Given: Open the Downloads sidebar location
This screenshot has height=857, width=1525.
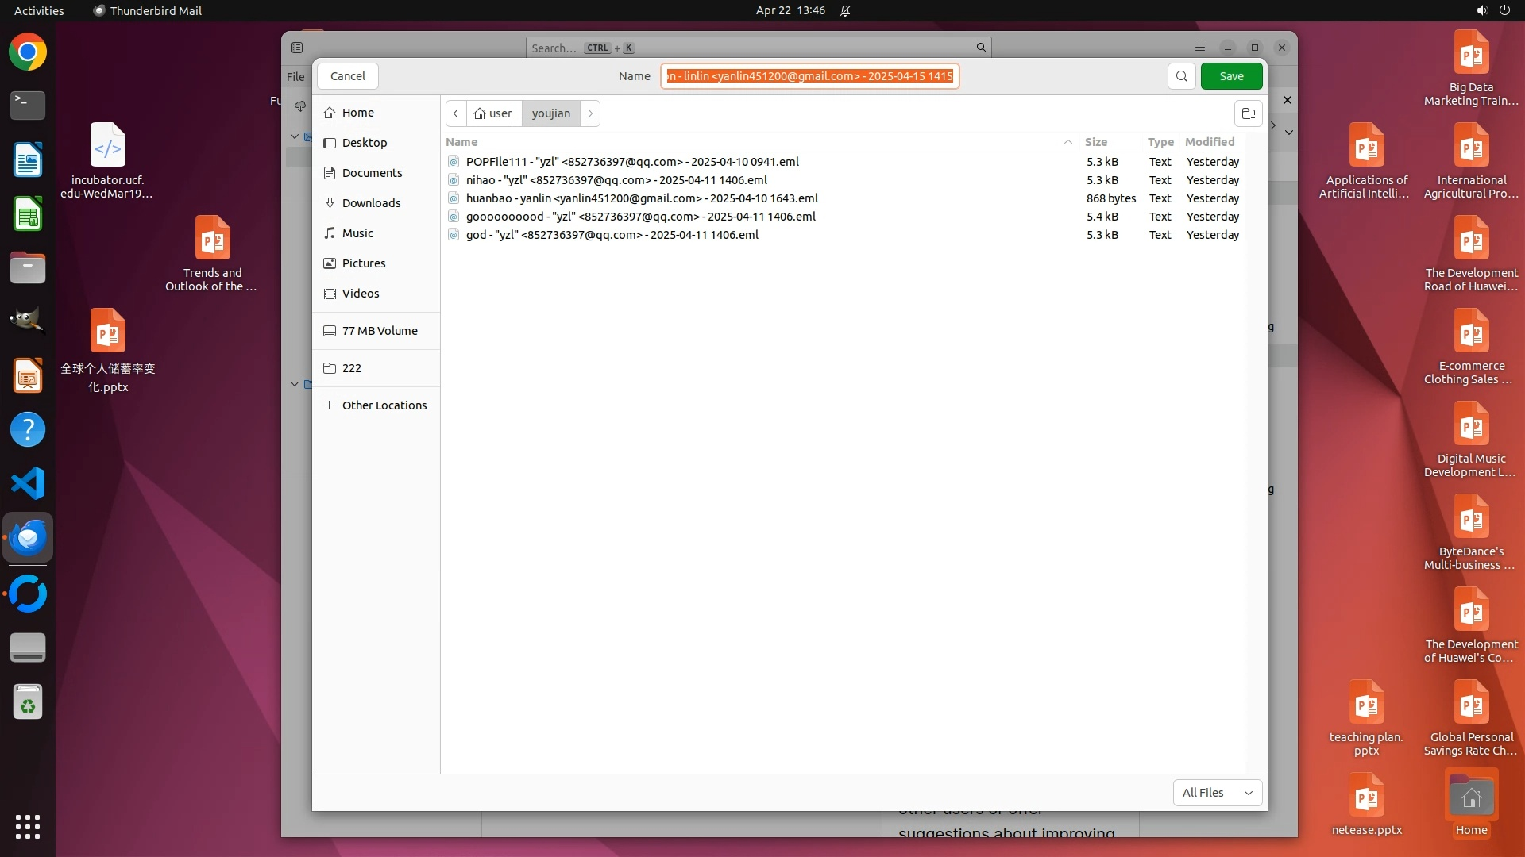Looking at the screenshot, I should click(x=371, y=203).
